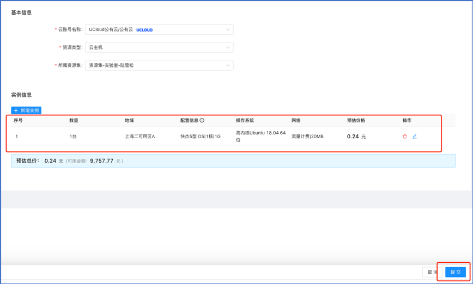473x284 pixels.
Task: Select the 快杰S型 OS|1核|1G configuration cell
Action: pos(201,137)
